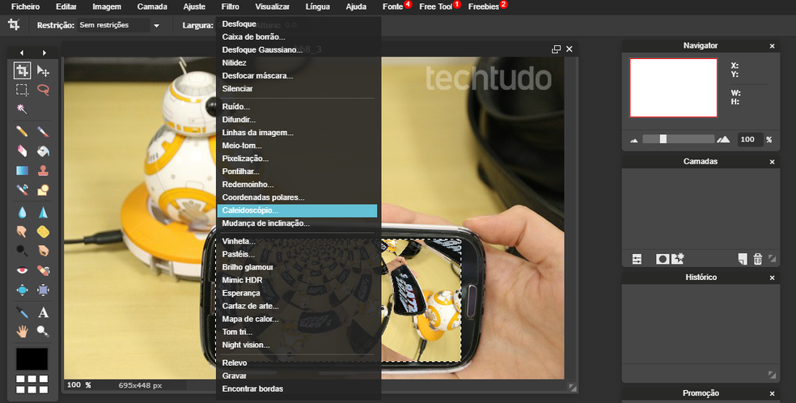Choose Mimic HDR filter

297,280
